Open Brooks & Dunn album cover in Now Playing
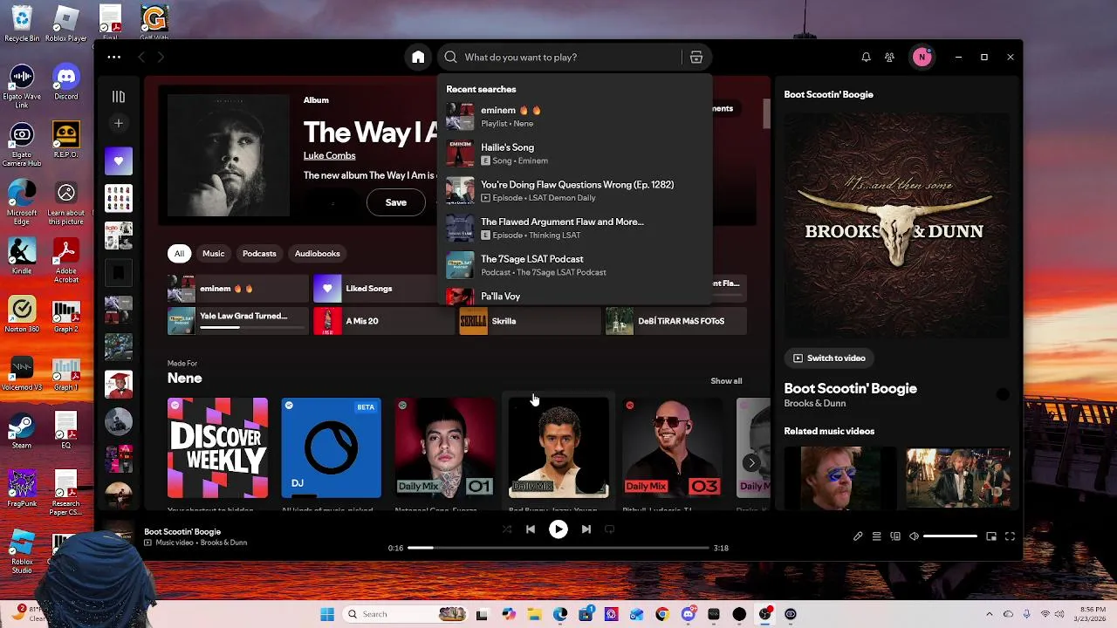Image resolution: width=1117 pixels, height=628 pixels. pyautogui.click(x=896, y=225)
